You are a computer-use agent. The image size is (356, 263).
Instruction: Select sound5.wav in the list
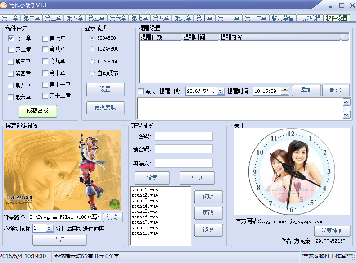[x=145, y=212]
